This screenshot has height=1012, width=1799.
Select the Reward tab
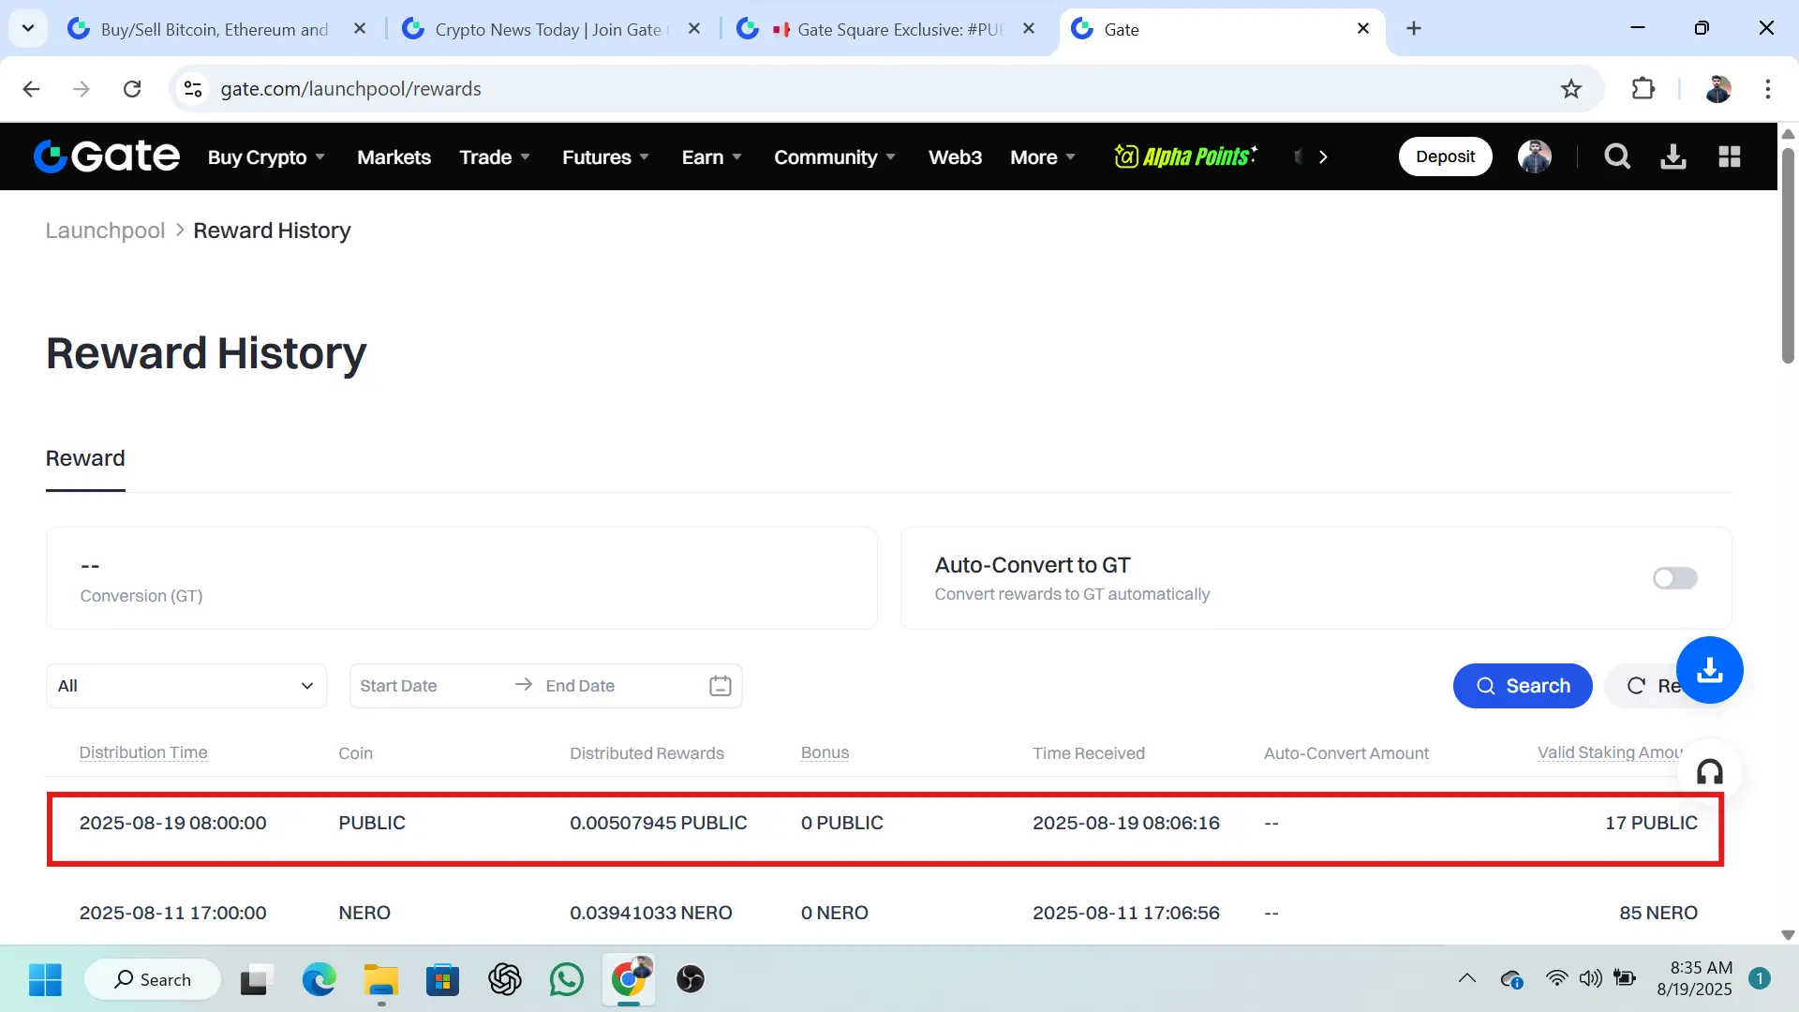click(85, 458)
